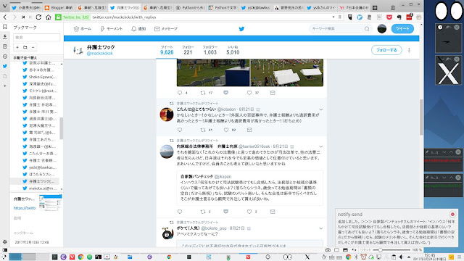Delete bookmark with the minus button
The height and width of the screenshot is (261, 464).
point(33,47)
